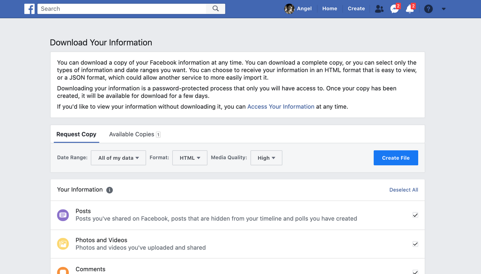Expand the account menu arrow
The width and height of the screenshot is (481, 274).
click(x=443, y=9)
